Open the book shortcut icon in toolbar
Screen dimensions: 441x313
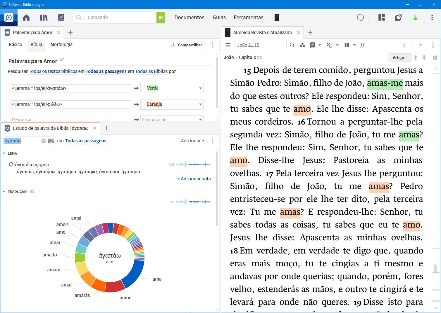point(277,18)
